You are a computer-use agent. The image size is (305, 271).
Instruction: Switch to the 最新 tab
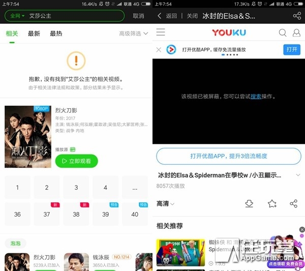(x=34, y=34)
